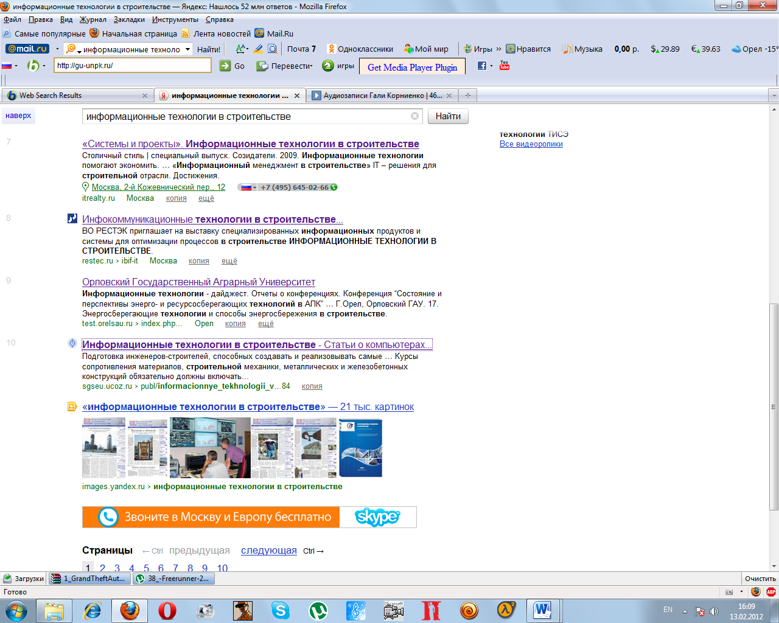This screenshot has width=779, height=623.
Task: Open Все видеоролики link
Action: [531, 144]
